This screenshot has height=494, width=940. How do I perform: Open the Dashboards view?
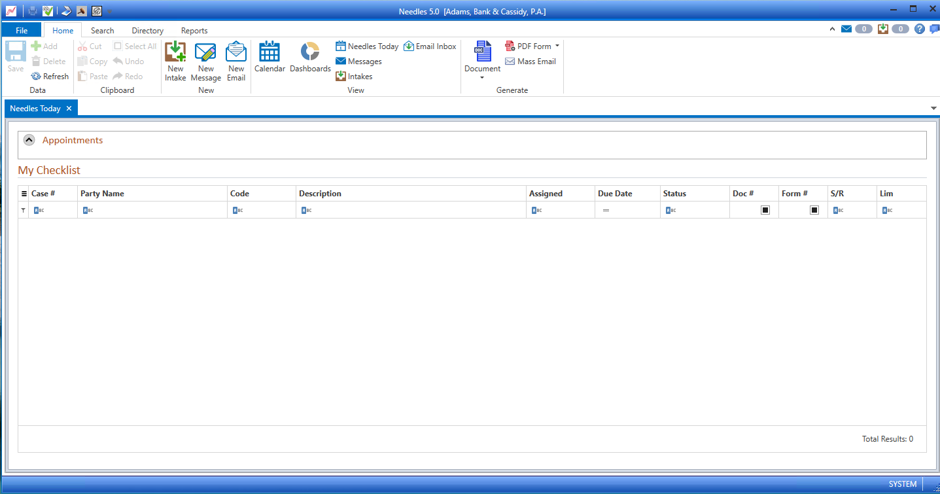click(310, 57)
